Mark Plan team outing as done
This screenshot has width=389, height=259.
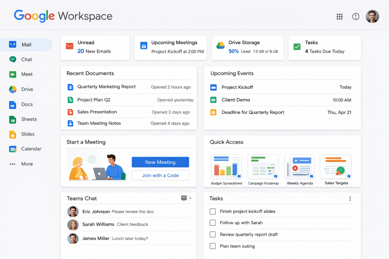pos(213,246)
